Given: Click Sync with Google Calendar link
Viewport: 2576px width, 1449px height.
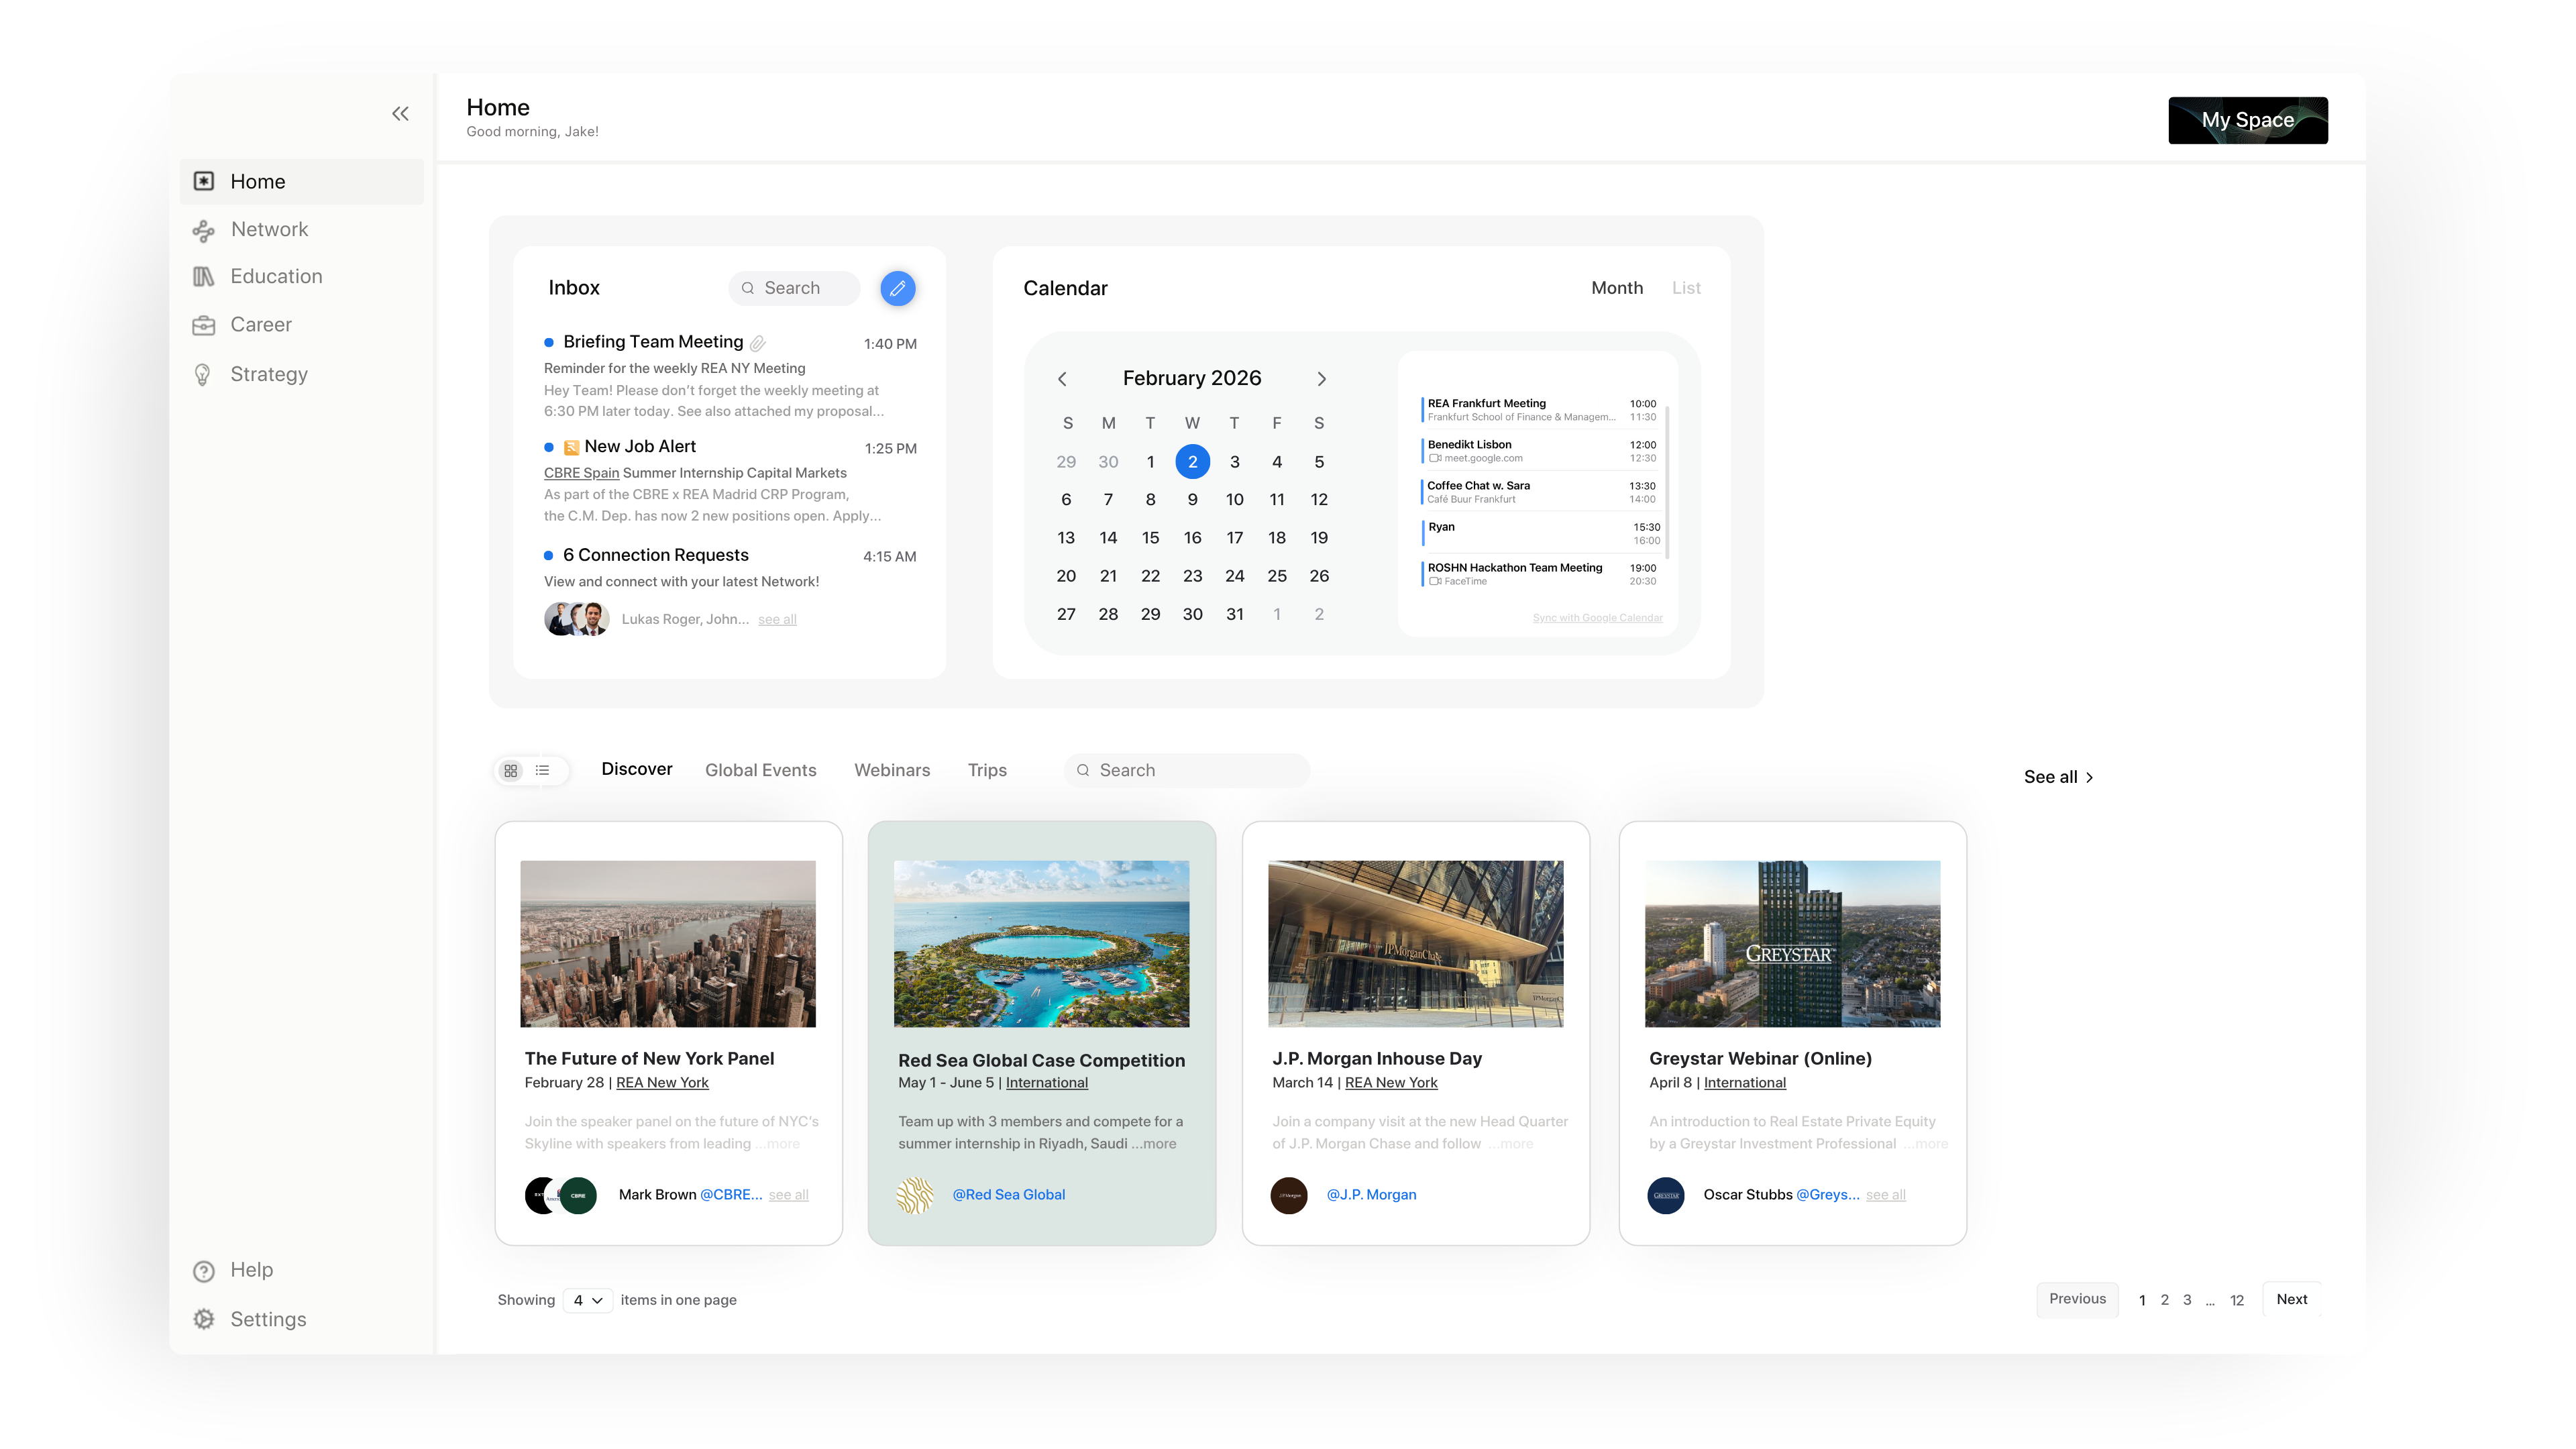Looking at the screenshot, I should [x=1597, y=618].
